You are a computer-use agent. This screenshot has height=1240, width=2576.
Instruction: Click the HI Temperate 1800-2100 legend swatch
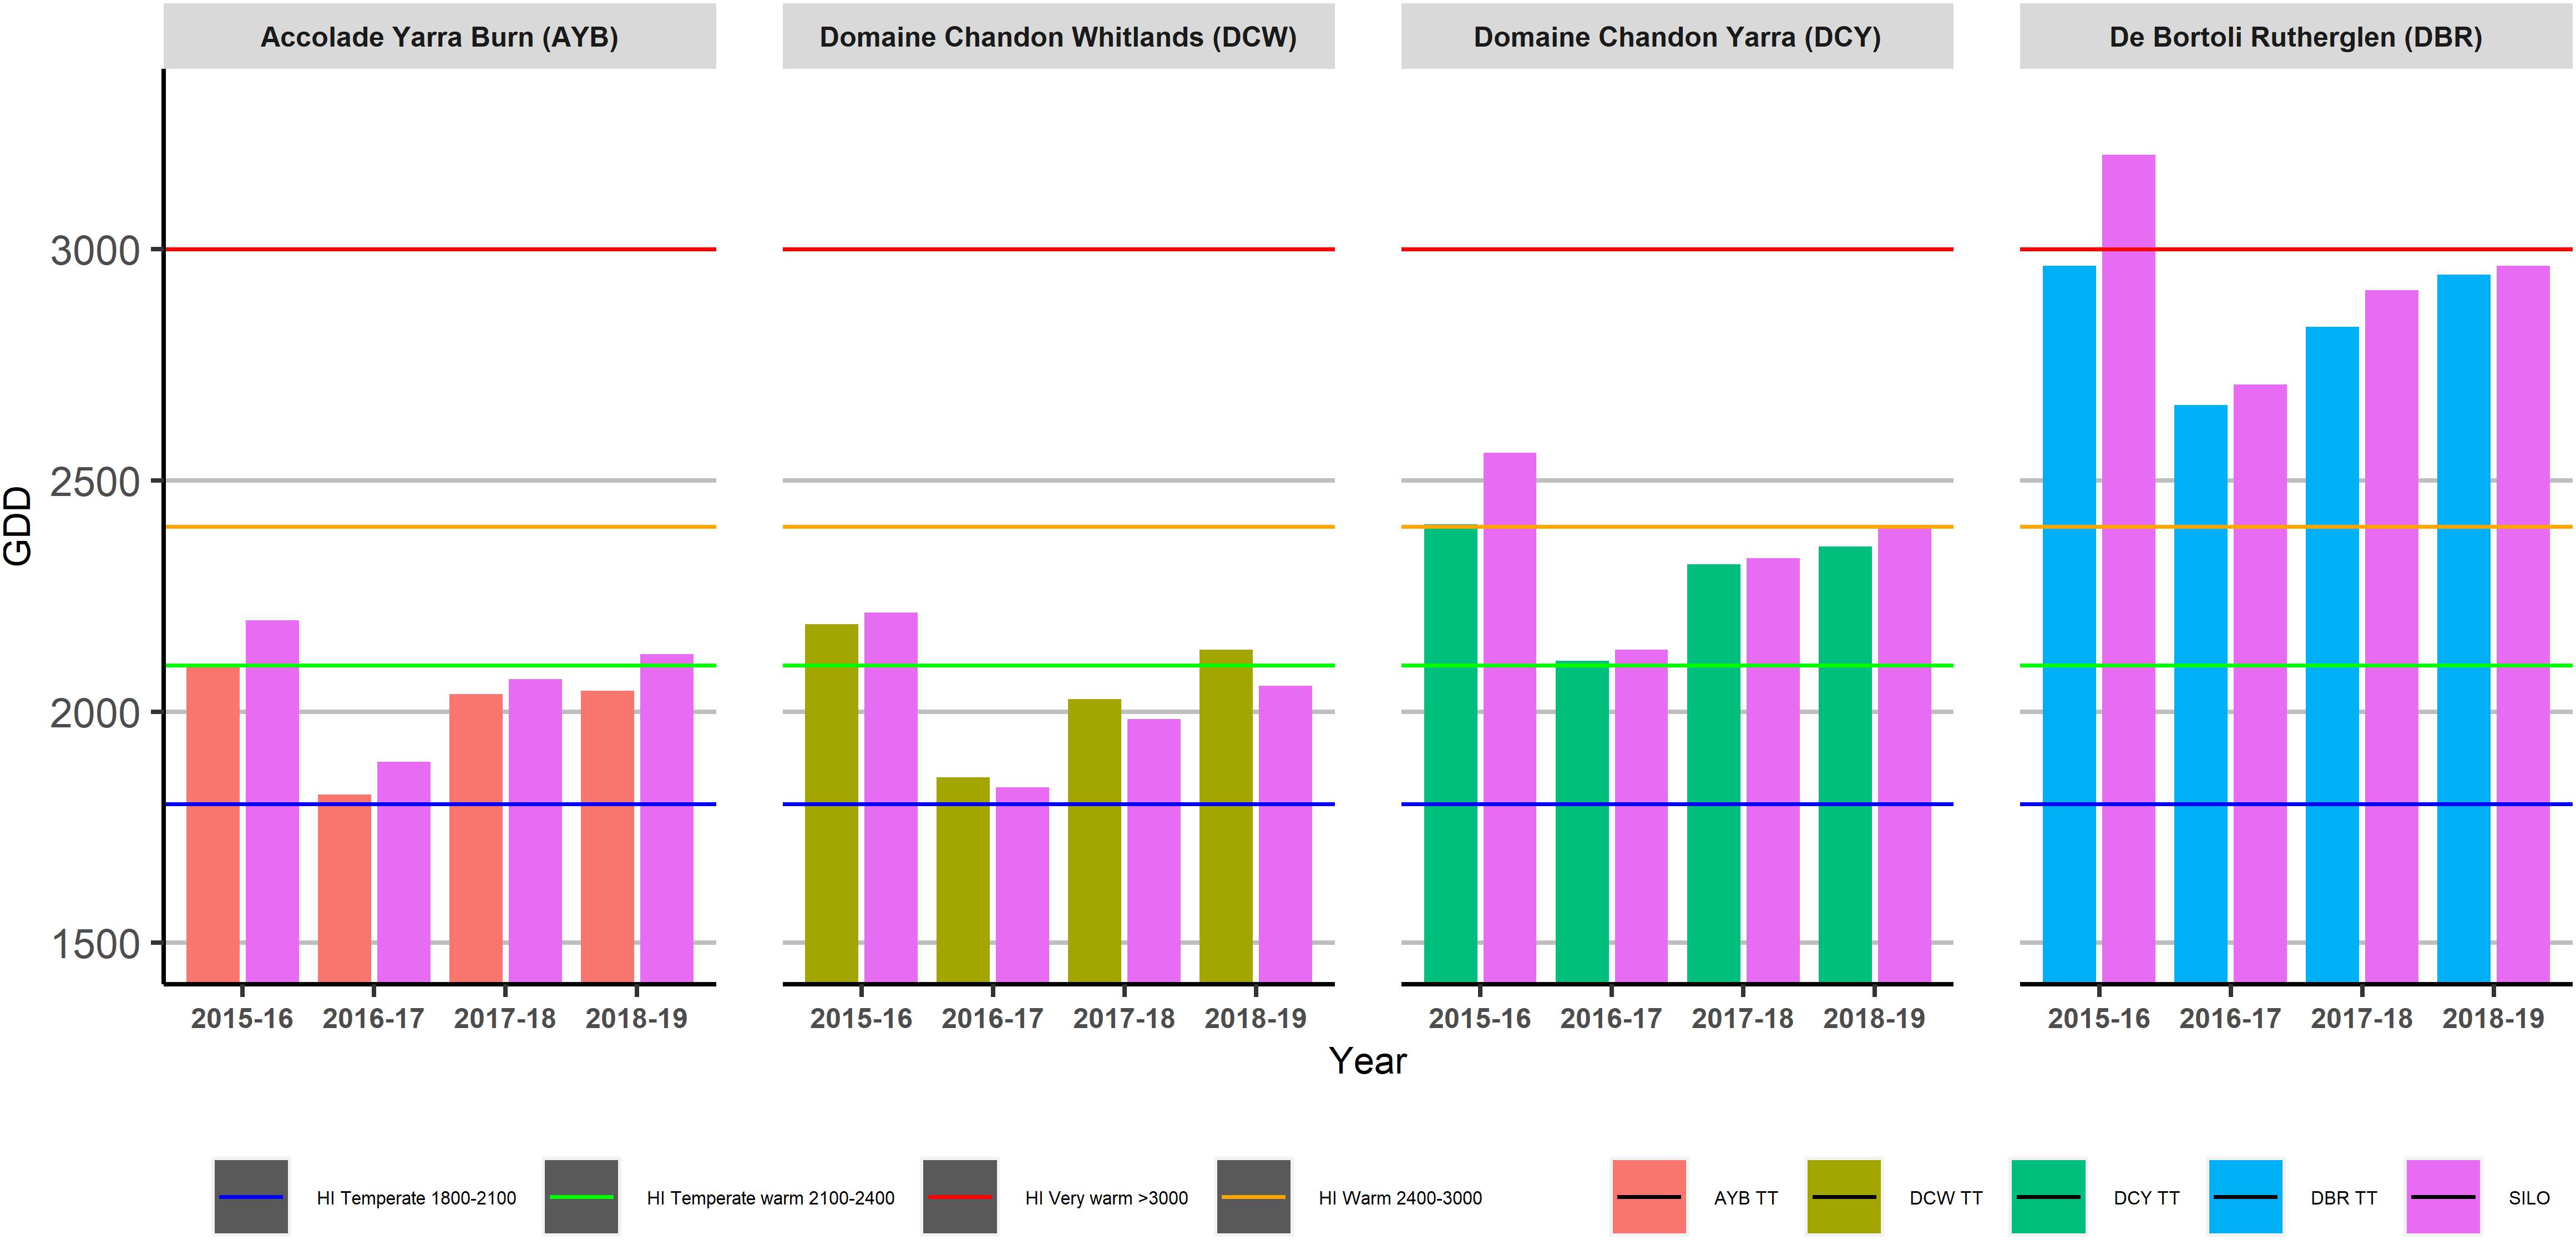tap(251, 1197)
